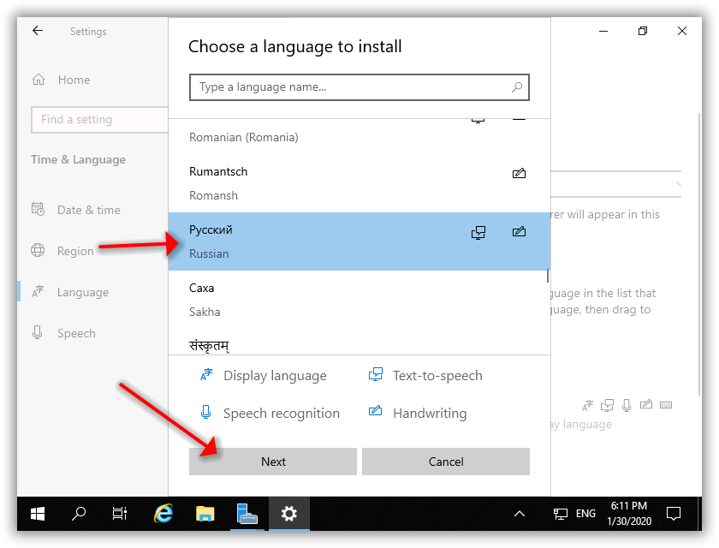Open the Windows Start menu

click(x=38, y=514)
